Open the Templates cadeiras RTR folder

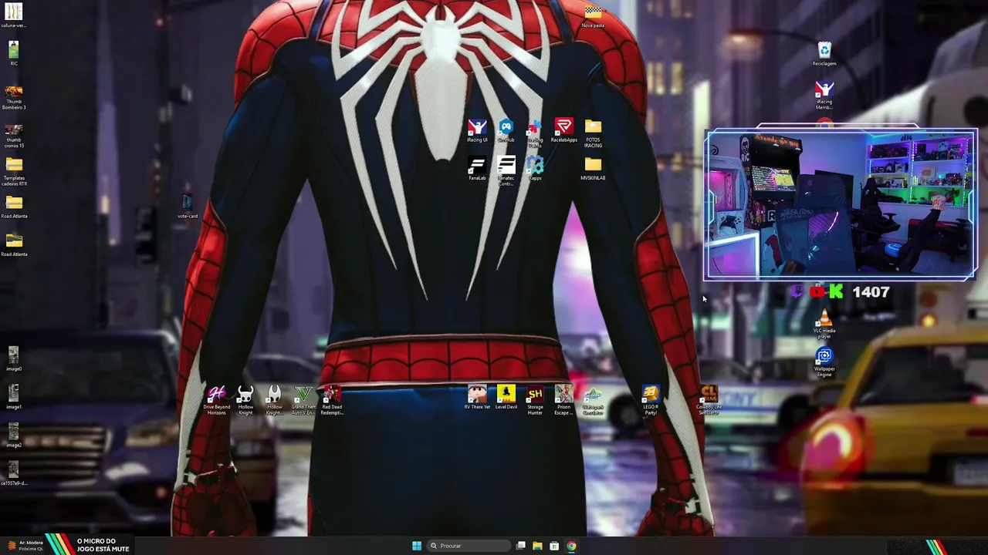14,172
